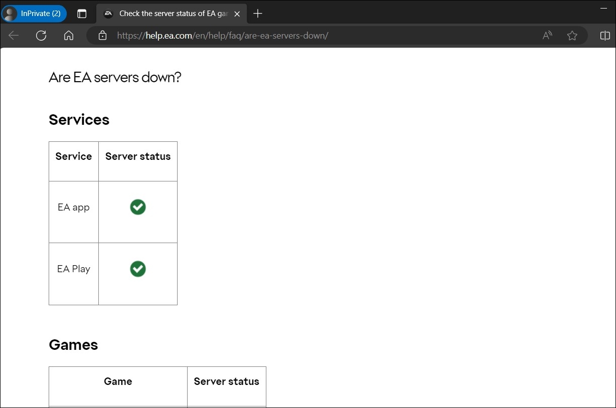Click the Games section heading

click(x=73, y=344)
